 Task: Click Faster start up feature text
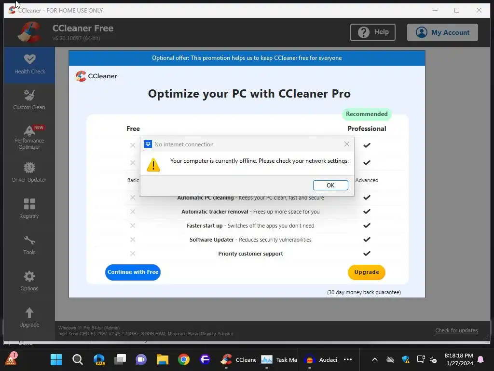(250, 226)
